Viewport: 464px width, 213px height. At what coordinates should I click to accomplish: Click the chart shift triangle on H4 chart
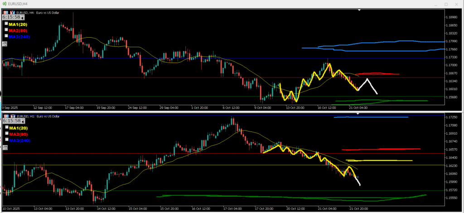click(x=359, y=10)
